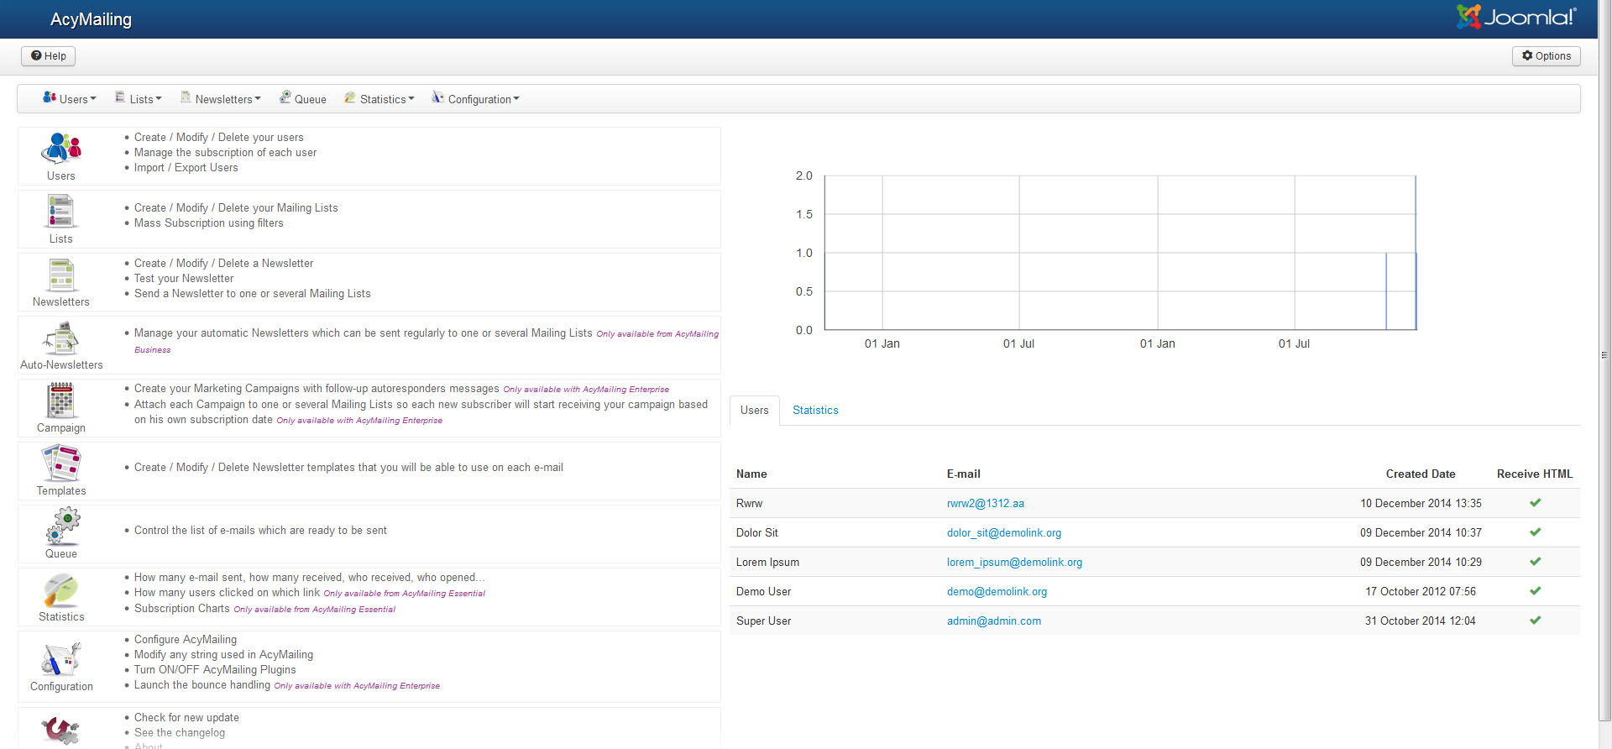Toggle Receive HTML checkmark for Super User
Screen dimensions: 1612x749
(x=1535, y=621)
